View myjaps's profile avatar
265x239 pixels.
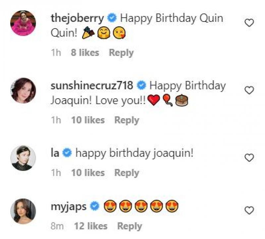tap(23, 210)
